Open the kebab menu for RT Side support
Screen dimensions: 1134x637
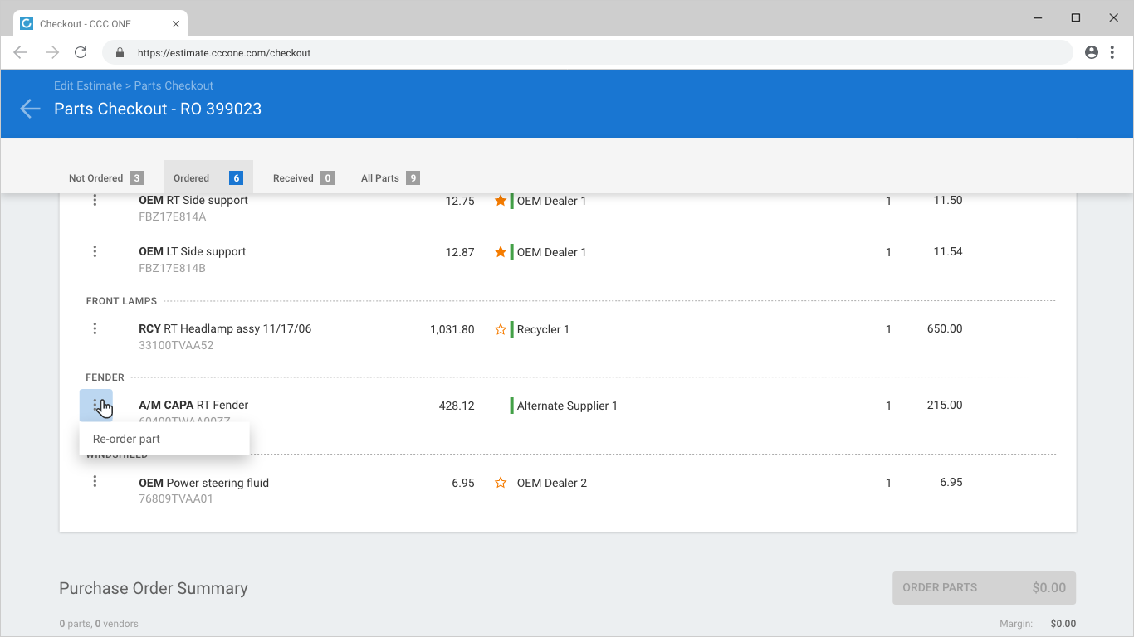point(95,200)
